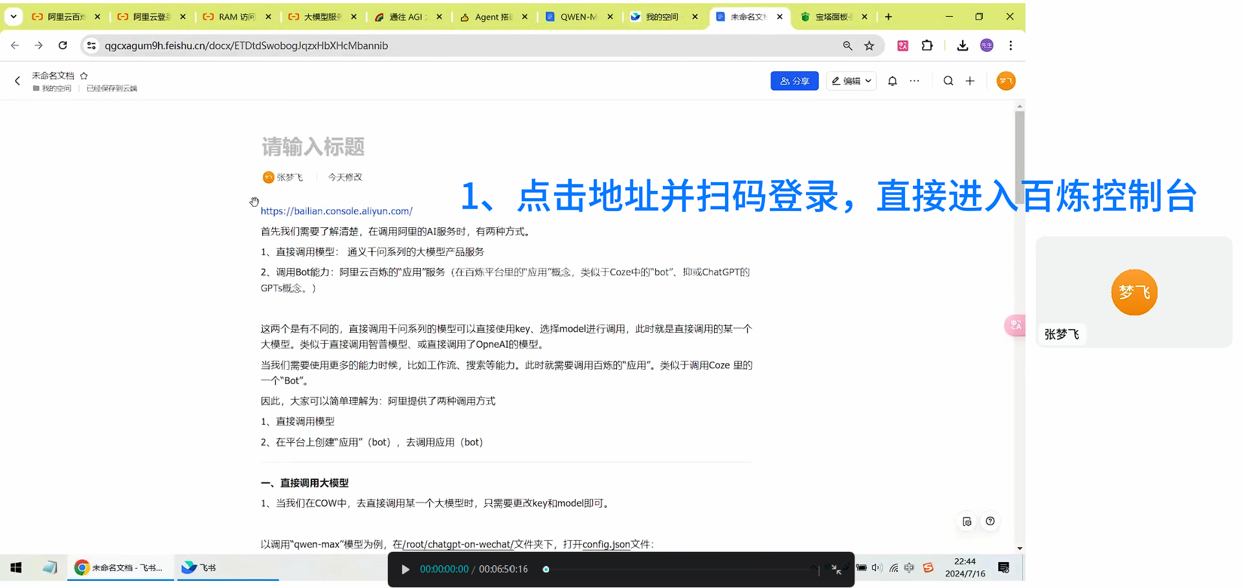1243x588 pixels.
Task: Close the 未命名文档 browser tab
Action: [x=779, y=17]
